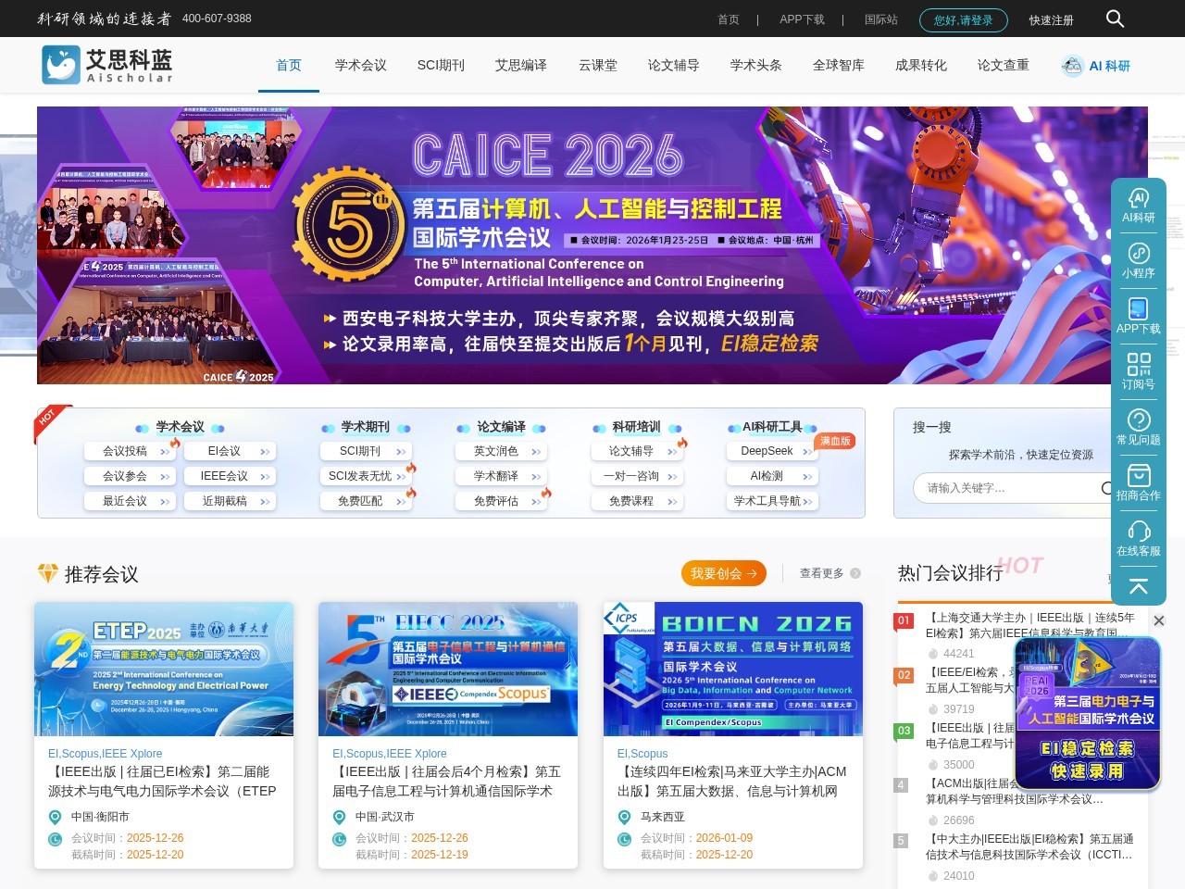Expand 查看更多 recommended conferences
Viewport: 1185px width, 889px height.
click(829, 573)
